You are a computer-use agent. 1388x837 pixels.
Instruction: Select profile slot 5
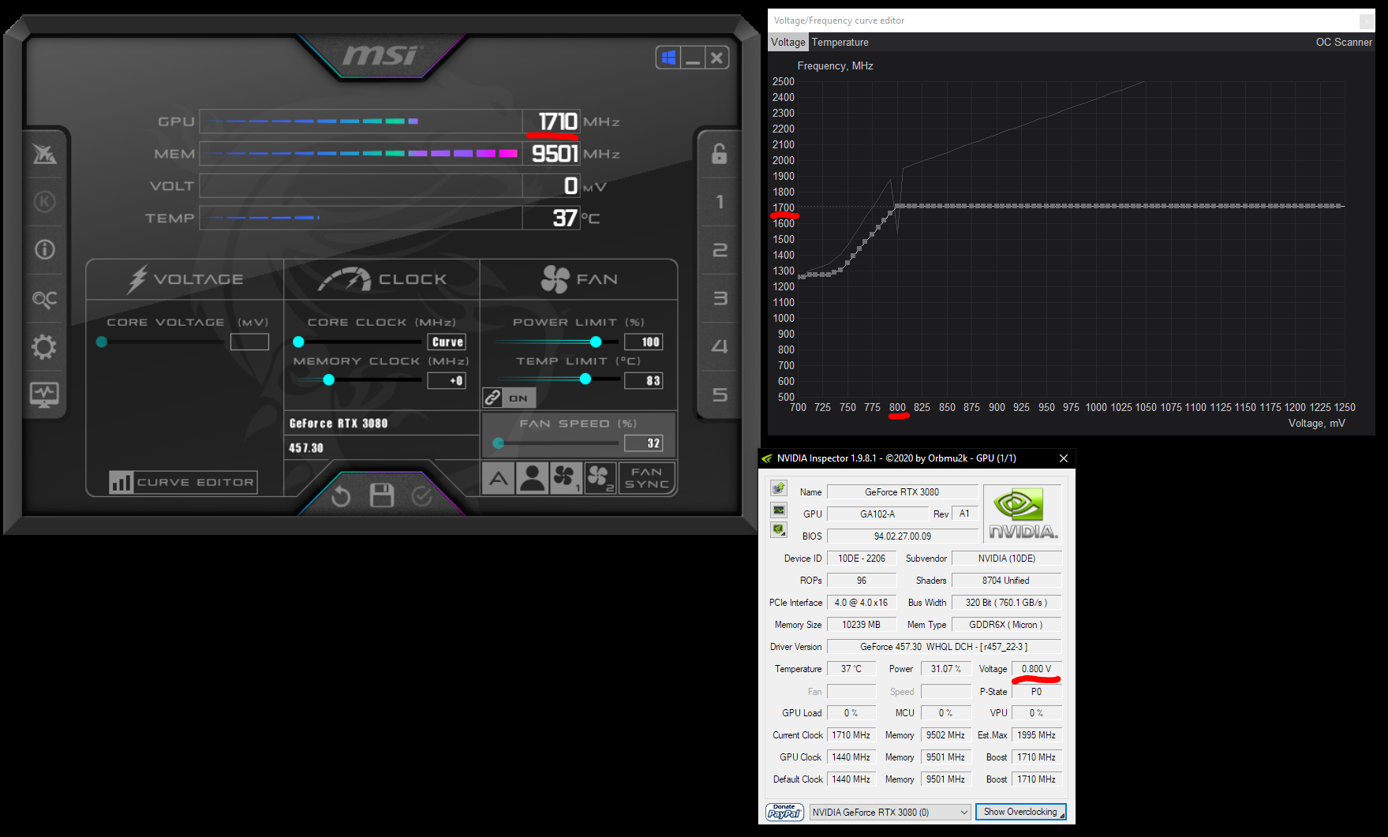[719, 394]
